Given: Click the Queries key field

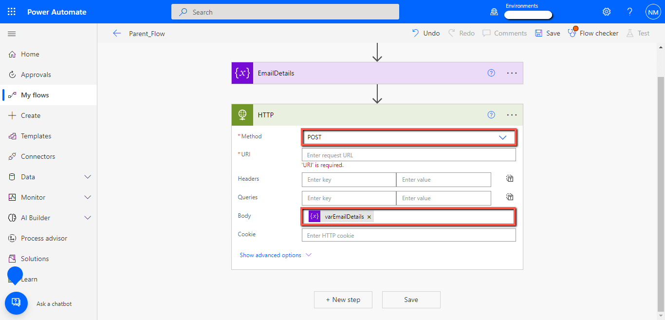Looking at the screenshot, I should tap(349, 198).
